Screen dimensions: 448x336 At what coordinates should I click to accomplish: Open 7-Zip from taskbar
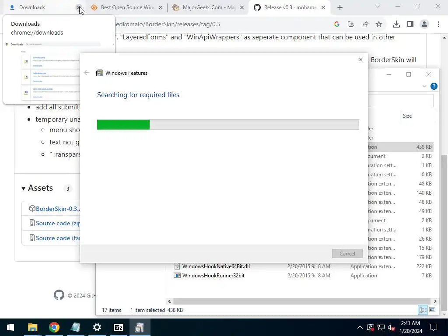(118, 327)
